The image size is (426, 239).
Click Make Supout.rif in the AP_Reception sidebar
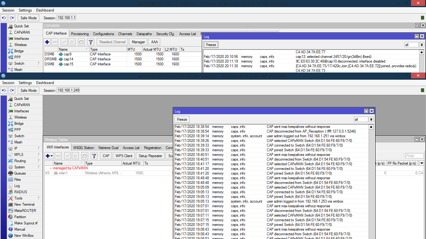click(x=26, y=223)
